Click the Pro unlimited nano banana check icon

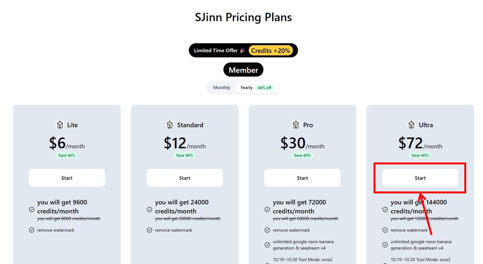(x=267, y=245)
